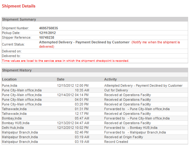
Task: Click the Location column header
Action: [9, 79]
